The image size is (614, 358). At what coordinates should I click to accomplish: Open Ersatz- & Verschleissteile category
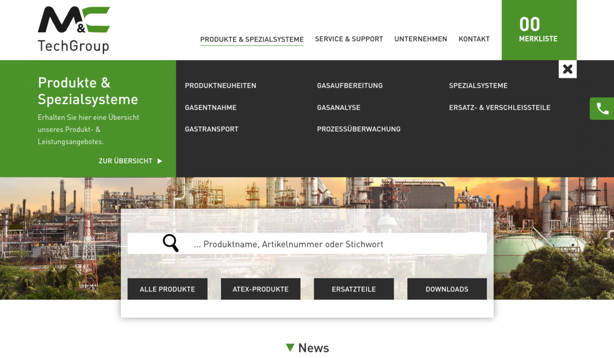(x=499, y=108)
